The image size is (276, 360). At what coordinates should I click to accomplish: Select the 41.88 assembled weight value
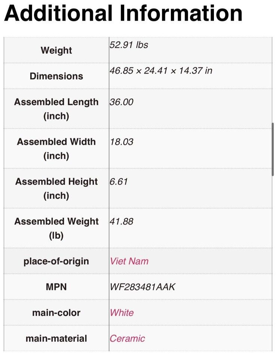(122, 222)
